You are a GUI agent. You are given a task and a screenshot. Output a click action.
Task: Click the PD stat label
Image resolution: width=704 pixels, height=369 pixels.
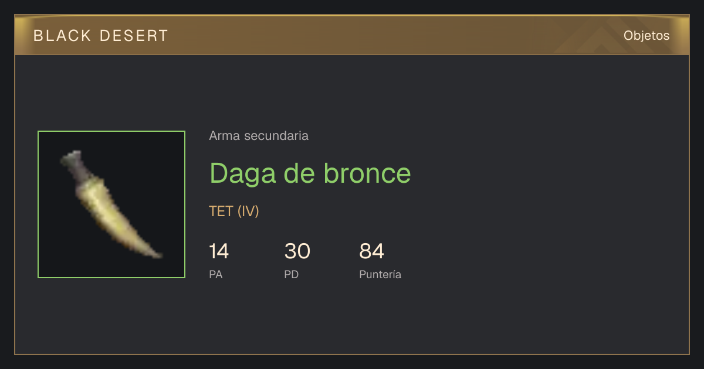point(292,274)
